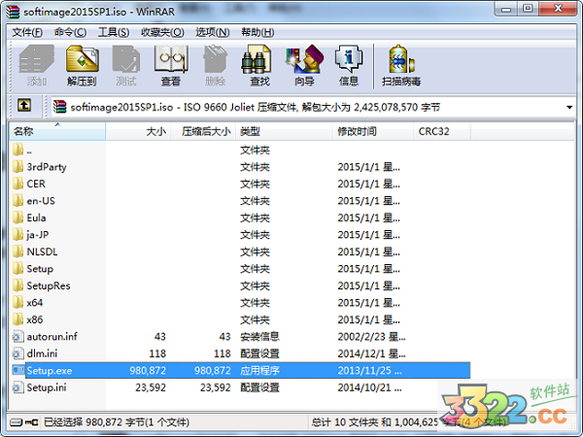Open the 向导 (Wizard) toolbar icon
583x437 pixels.
click(x=304, y=59)
